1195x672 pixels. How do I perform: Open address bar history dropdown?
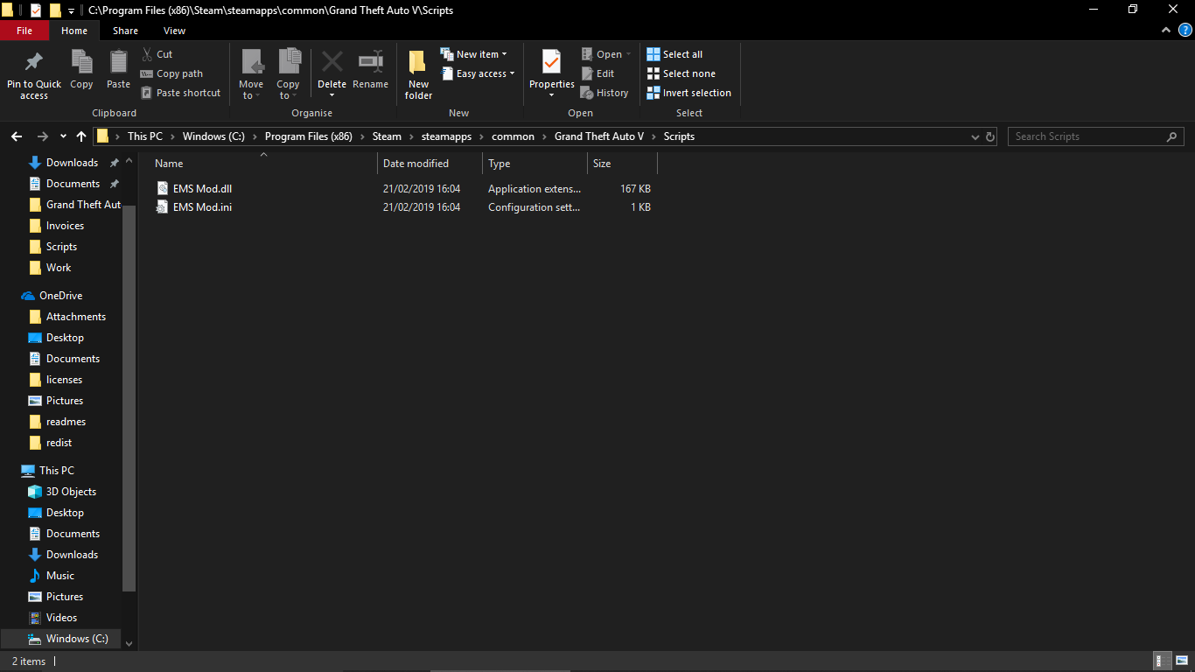pos(975,137)
